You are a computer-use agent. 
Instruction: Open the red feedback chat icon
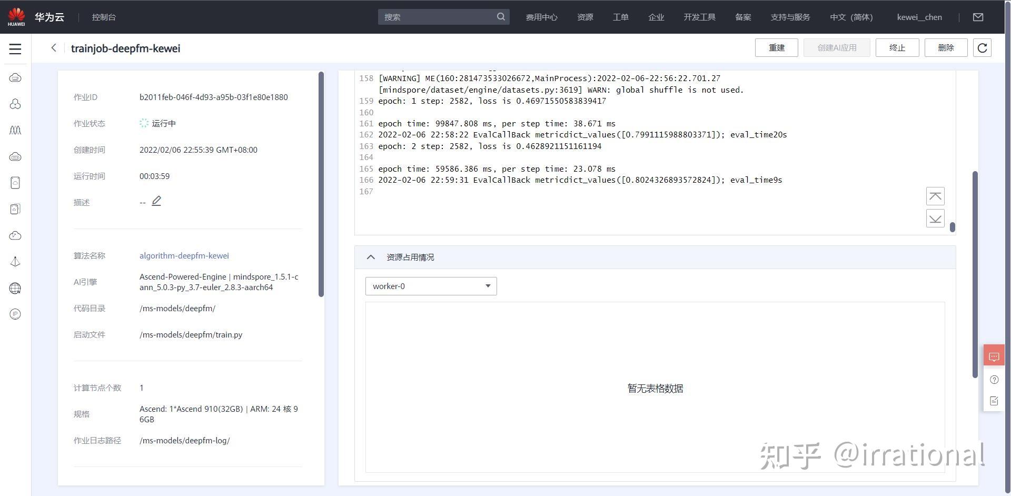click(x=994, y=355)
